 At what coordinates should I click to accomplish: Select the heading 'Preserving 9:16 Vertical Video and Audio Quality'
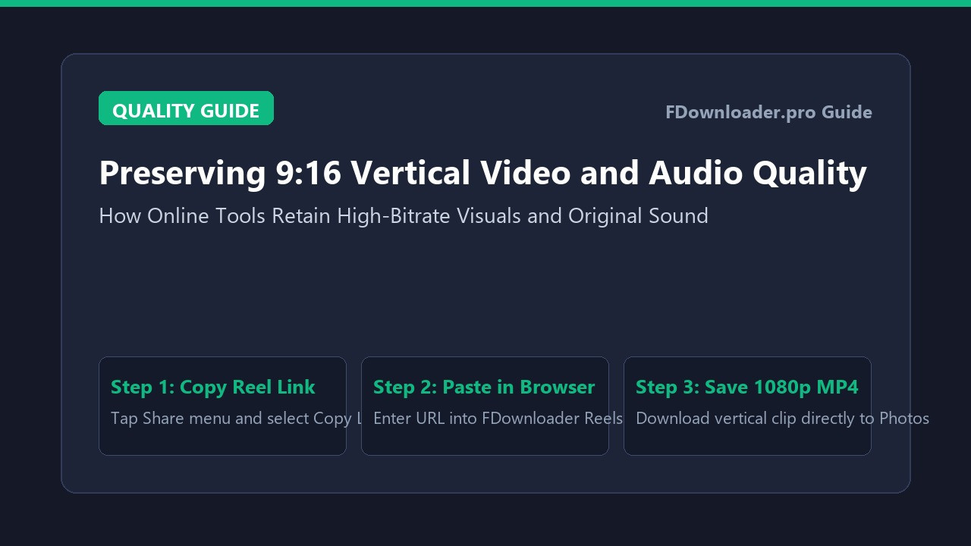[482, 173]
